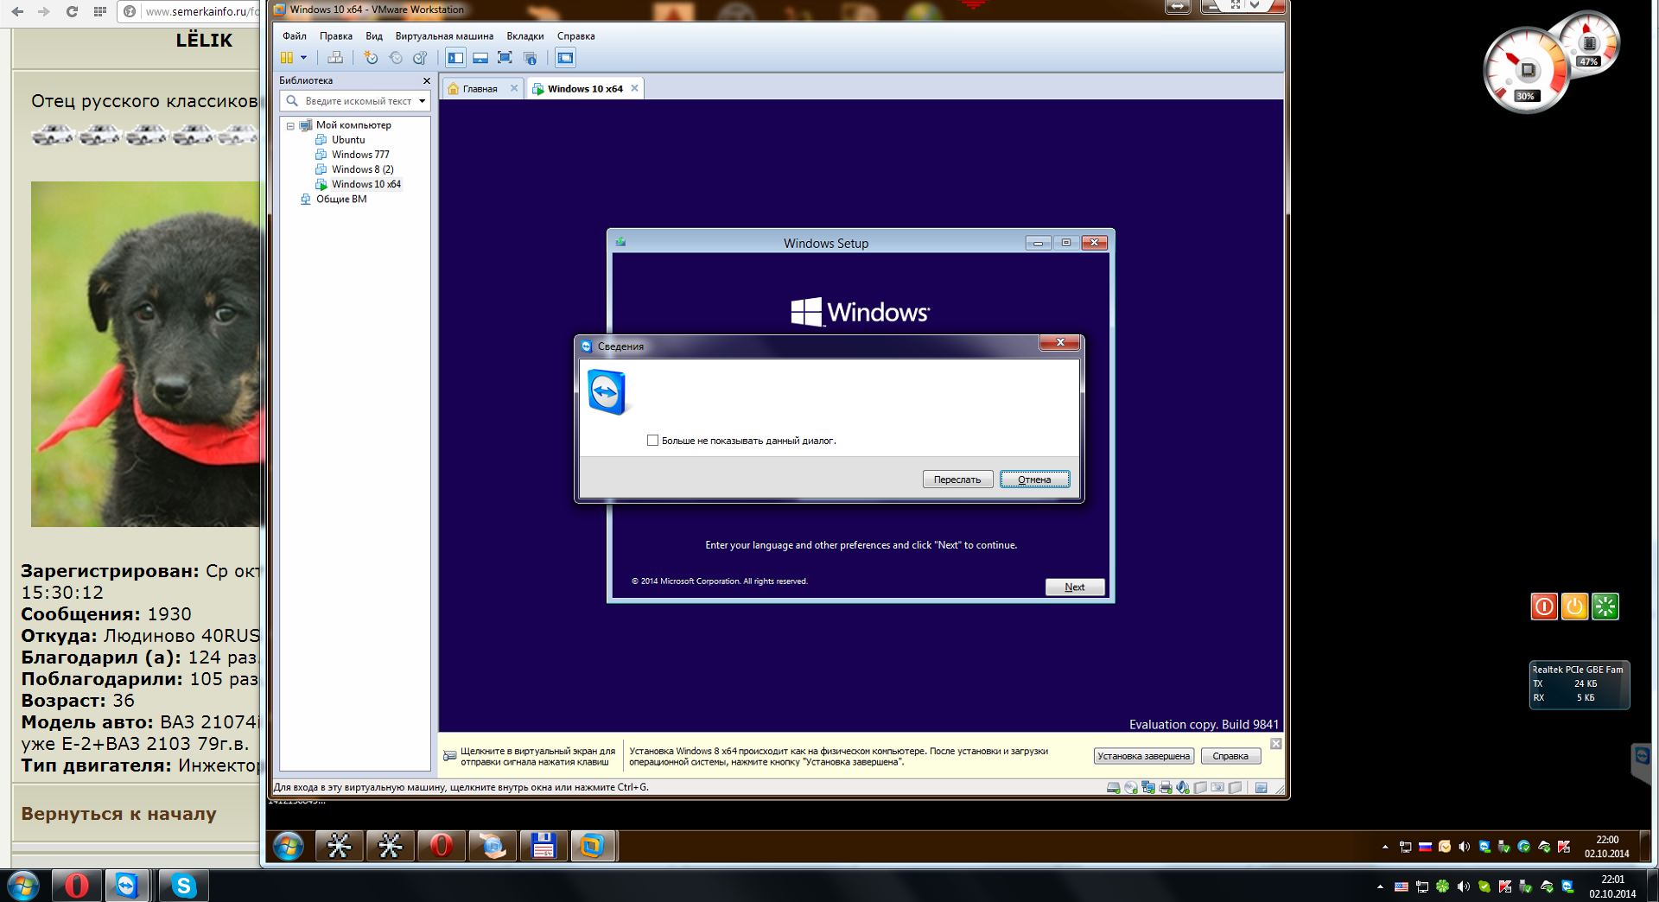Toggle the library sidebar view icon
The height and width of the screenshot is (902, 1659).
coord(455,58)
